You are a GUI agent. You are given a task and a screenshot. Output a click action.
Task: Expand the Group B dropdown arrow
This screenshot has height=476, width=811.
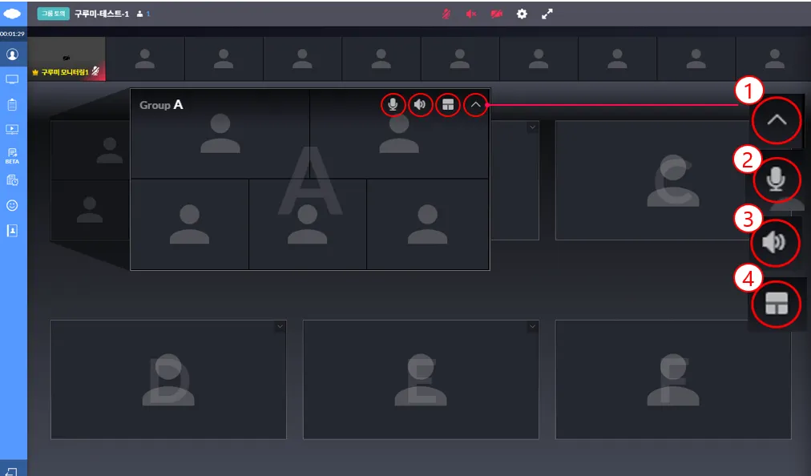[x=532, y=127]
